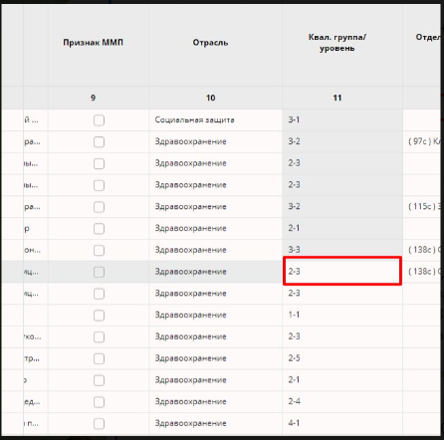Check the ММП checkbox in the 2-5 row
The image size is (444, 440).
coord(99,358)
